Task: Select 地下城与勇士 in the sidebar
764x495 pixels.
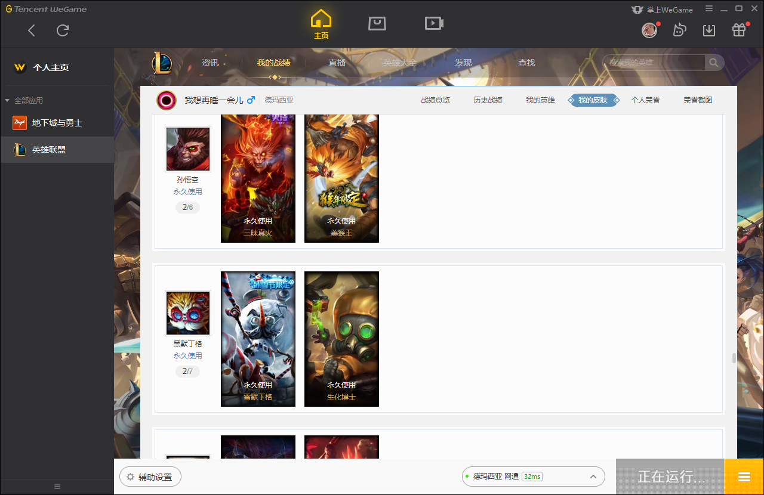Action: click(x=57, y=123)
